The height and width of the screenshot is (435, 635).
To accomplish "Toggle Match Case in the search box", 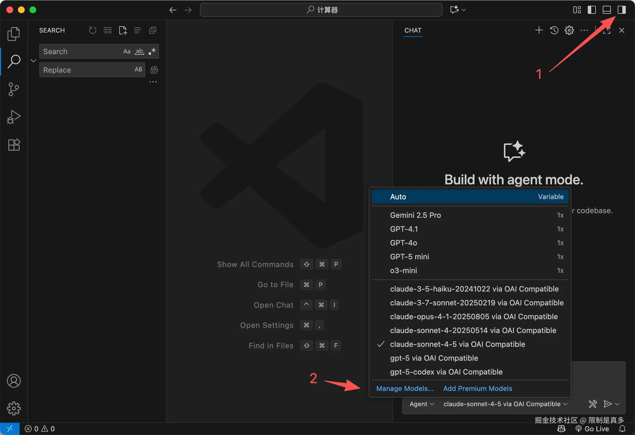I will pyautogui.click(x=127, y=52).
